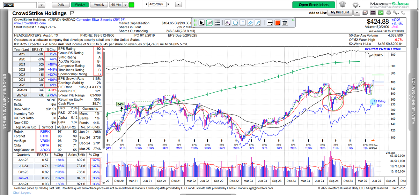Delete drawings with the trash can icon
Viewport: 419px width, 195px height.
click(x=285, y=23)
